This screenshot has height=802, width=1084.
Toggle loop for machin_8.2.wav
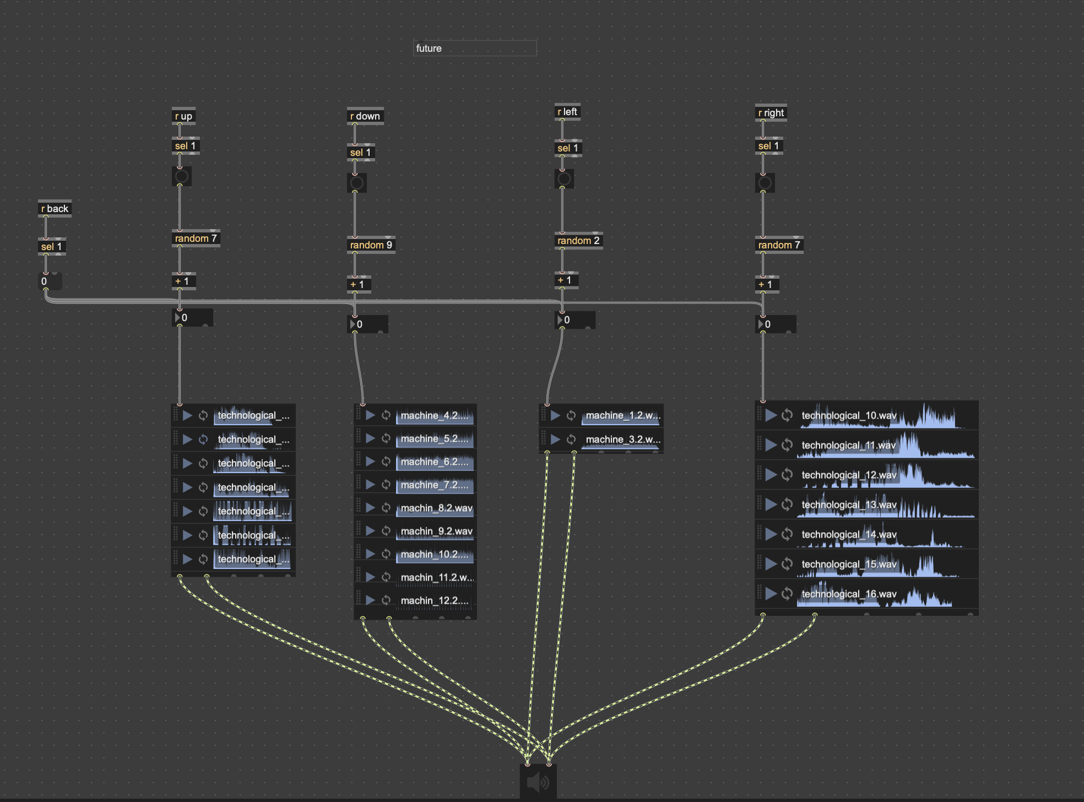[386, 508]
